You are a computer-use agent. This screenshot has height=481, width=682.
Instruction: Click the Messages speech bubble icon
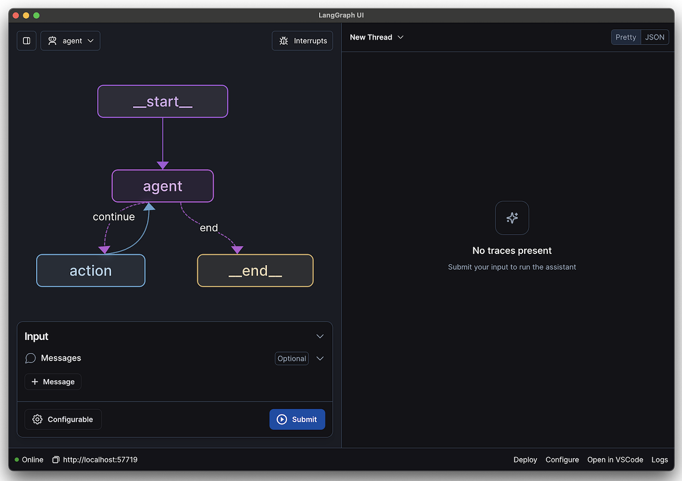point(30,358)
